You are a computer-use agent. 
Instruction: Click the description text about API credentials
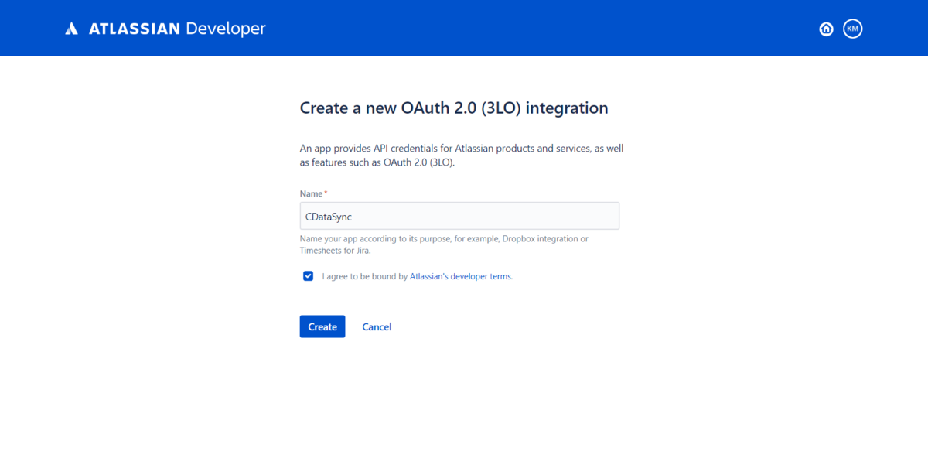[x=462, y=155]
